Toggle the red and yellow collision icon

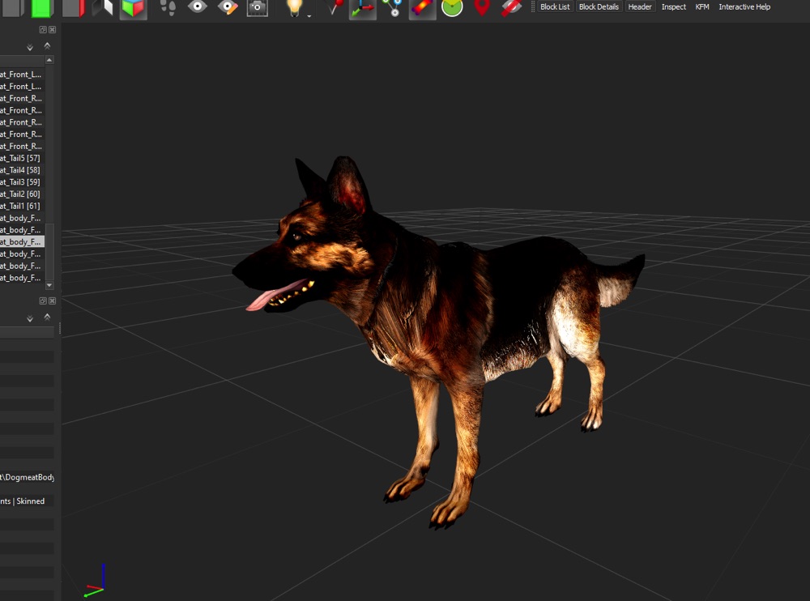(422, 8)
